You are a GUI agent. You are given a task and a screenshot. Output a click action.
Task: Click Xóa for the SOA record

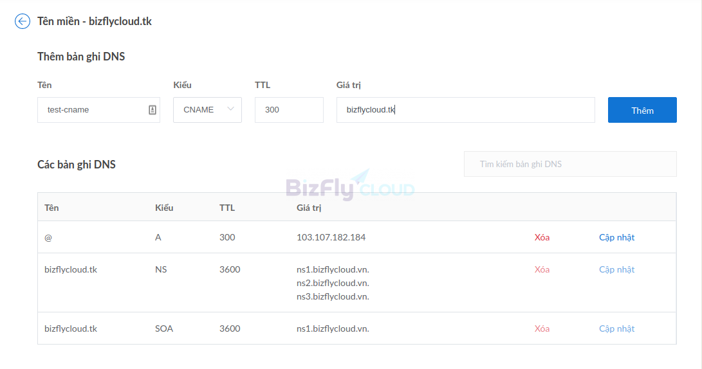pos(542,328)
